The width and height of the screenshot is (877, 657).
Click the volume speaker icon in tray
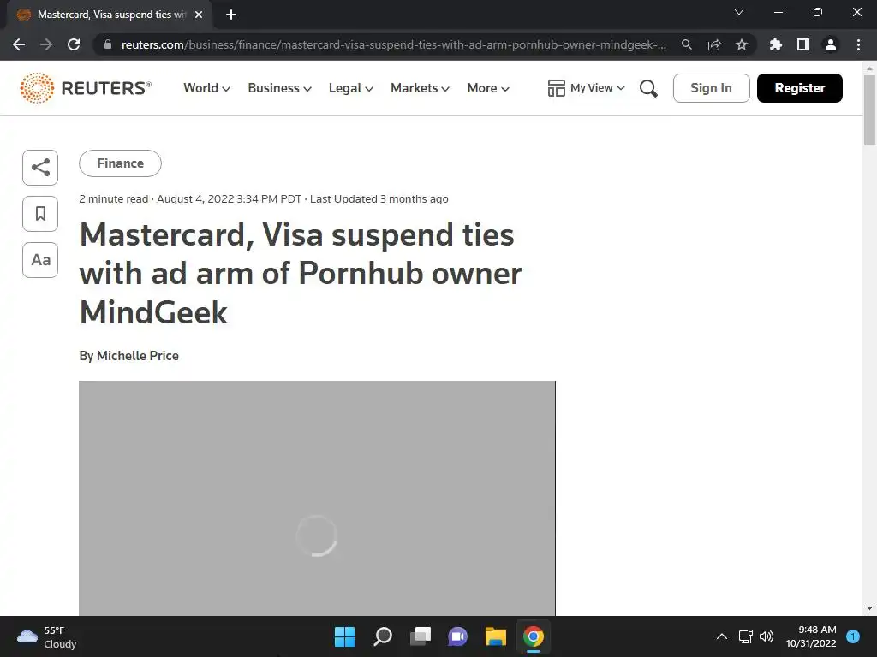pyautogui.click(x=767, y=636)
